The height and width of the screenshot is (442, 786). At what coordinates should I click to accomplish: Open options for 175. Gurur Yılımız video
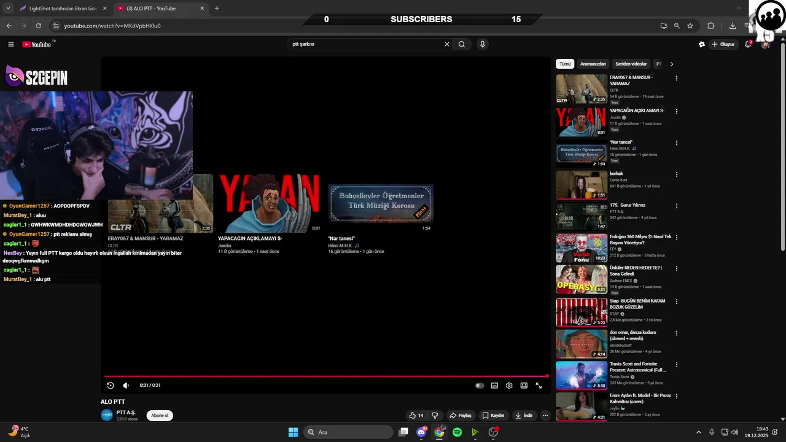[x=677, y=206]
